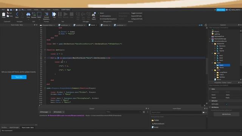Open the Replace tool icon
The width and height of the screenshot is (242, 136).
click(x=34, y=14)
